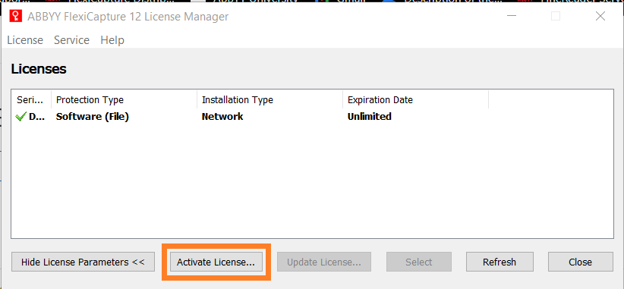This screenshot has width=624, height=289.
Task: Sort by Expiration Date column header
Action: [415, 100]
